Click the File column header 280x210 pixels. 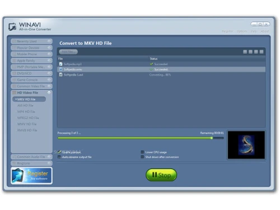tap(60, 59)
